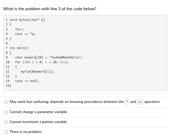Select the 'May work but confusing' radio button
The height and width of the screenshot is (140, 171).
6,102
